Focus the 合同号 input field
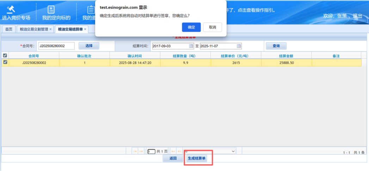The image size is (369, 171). tap(56, 46)
